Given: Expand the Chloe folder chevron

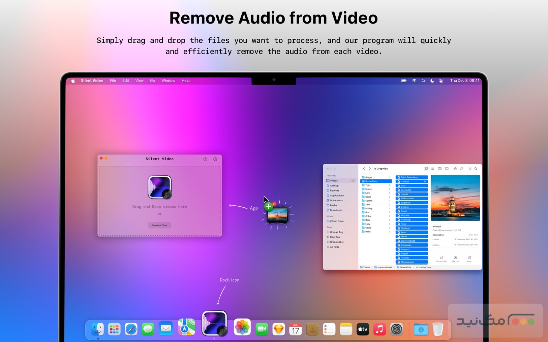Looking at the screenshot, I should coord(390,216).
